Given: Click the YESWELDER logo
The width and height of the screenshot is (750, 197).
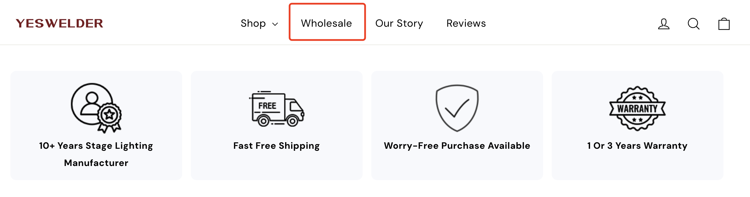Looking at the screenshot, I should click(x=59, y=24).
